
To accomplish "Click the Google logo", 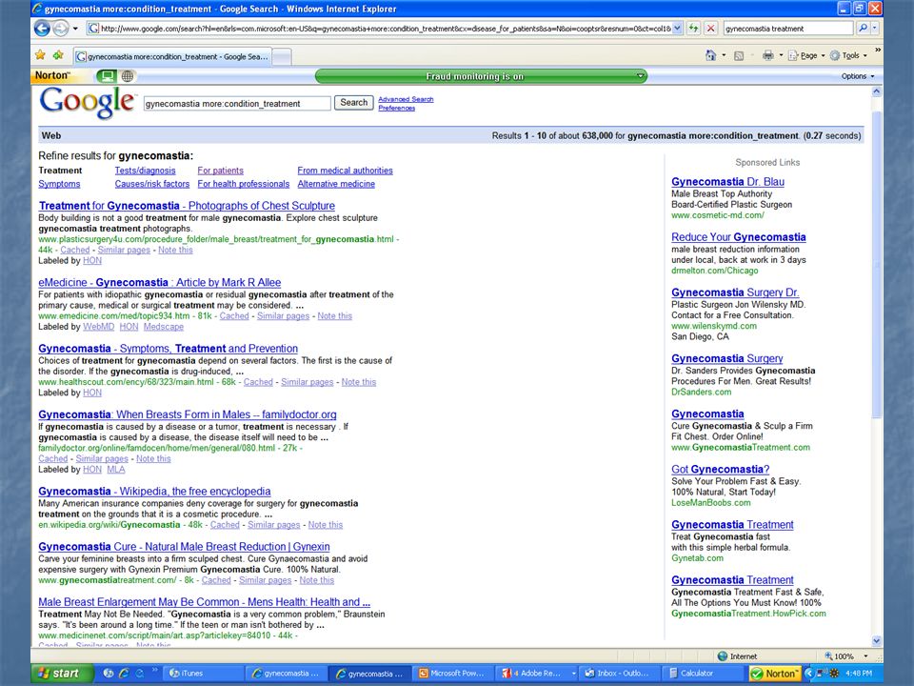I will coord(88,102).
